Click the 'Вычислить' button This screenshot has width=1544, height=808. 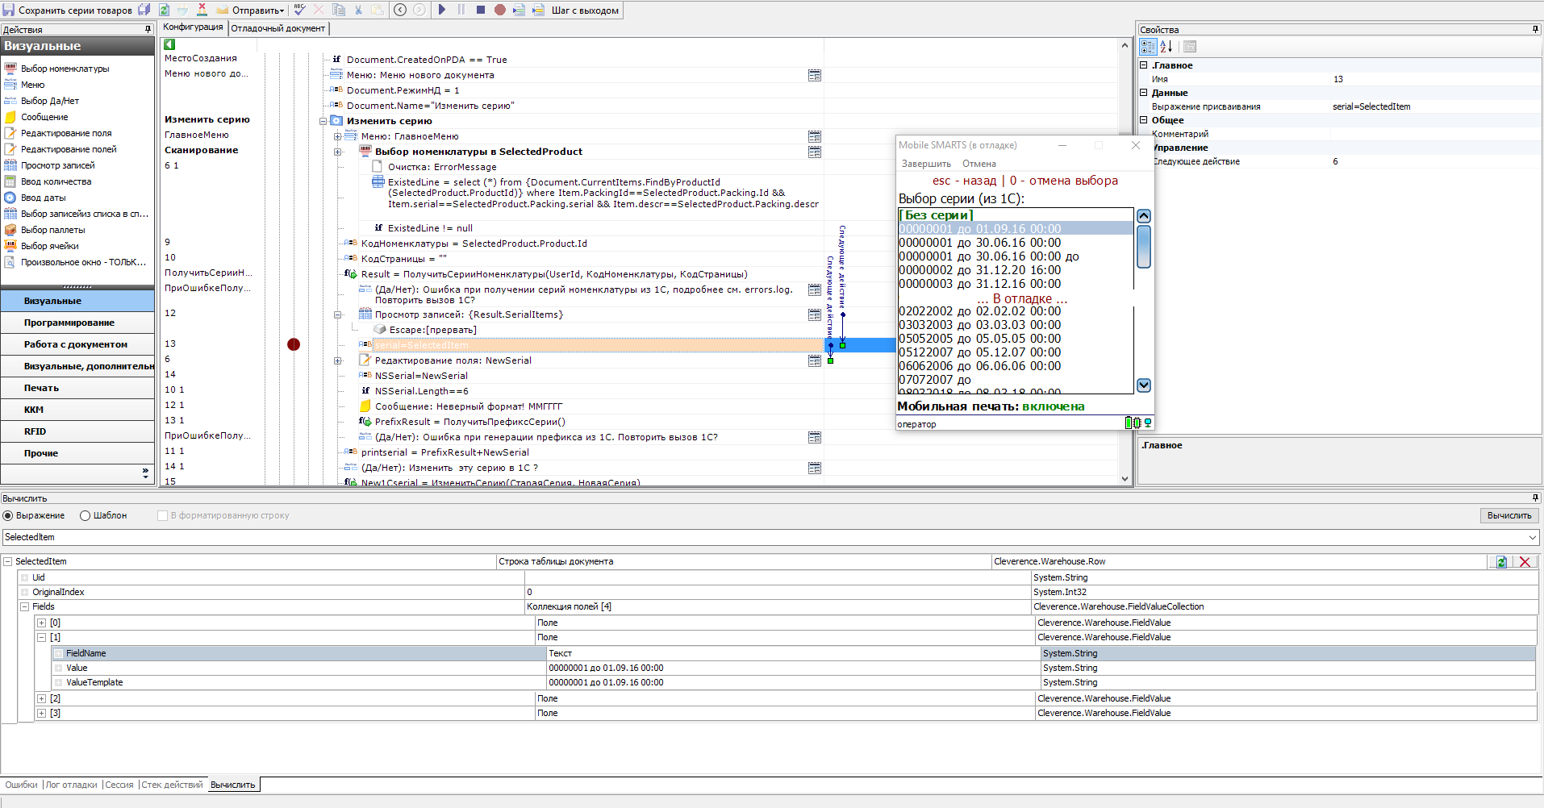(1509, 515)
